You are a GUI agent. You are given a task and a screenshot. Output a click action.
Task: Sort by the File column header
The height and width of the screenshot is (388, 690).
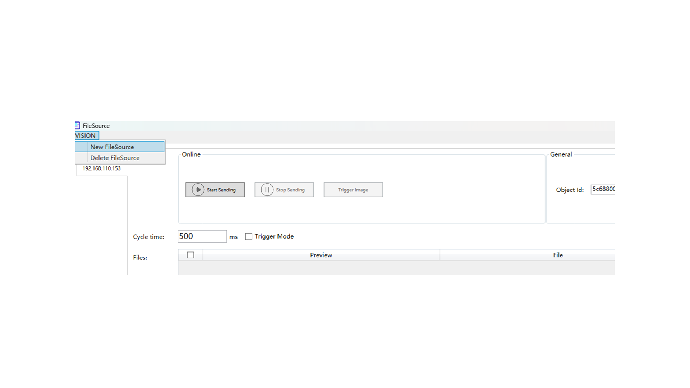pos(558,255)
